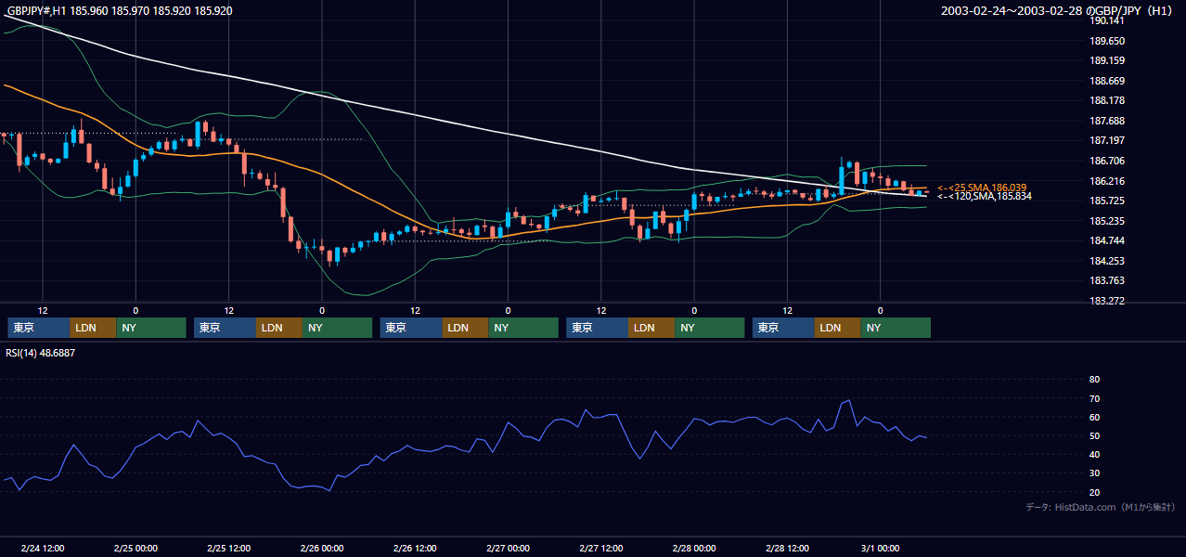This screenshot has height=557, width=1186.
Task: Click the RSI level 50 label
Action: pos(1094,436)
